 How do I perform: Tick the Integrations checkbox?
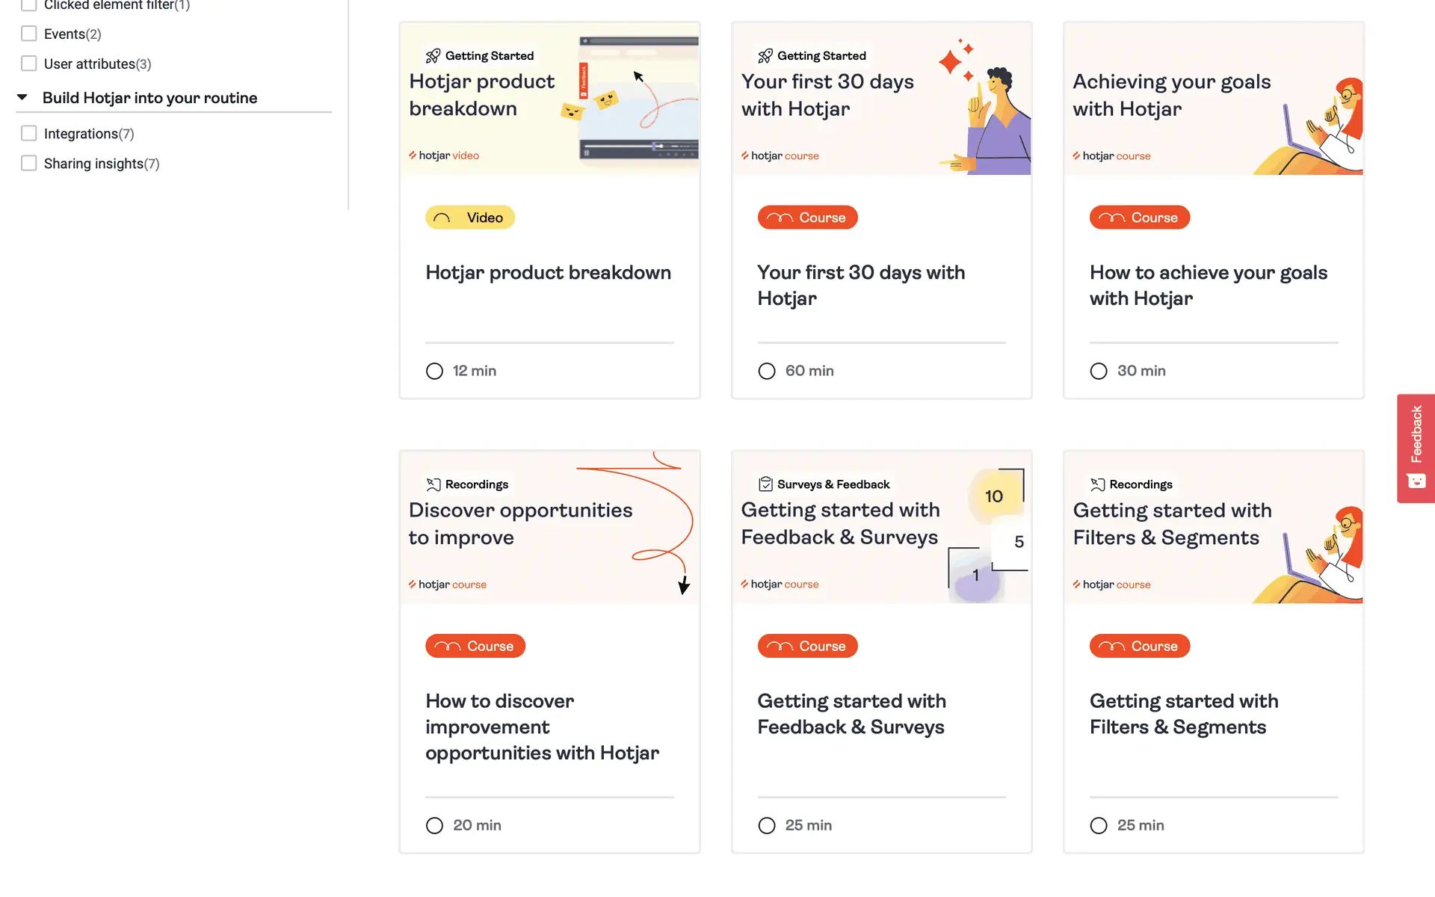coord(29,133)
